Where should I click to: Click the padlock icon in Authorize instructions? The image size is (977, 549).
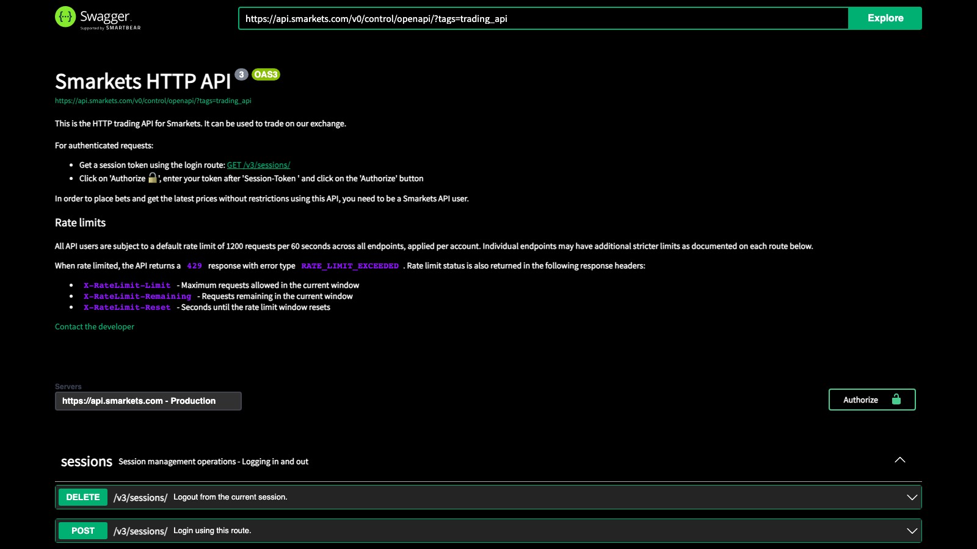point(153,178)
